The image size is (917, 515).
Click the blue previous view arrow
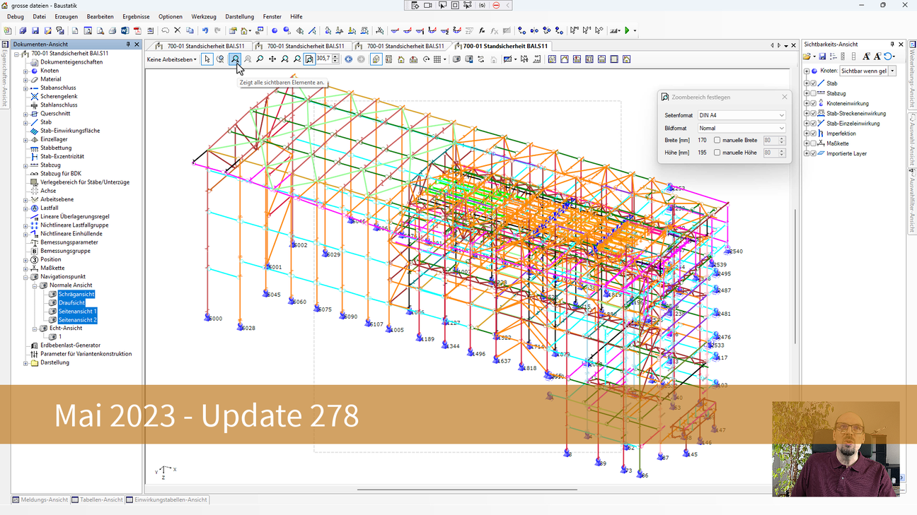tap(348, 59)
